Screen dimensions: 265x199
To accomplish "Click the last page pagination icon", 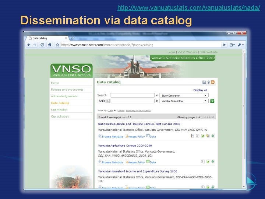I will click(213, 117).
